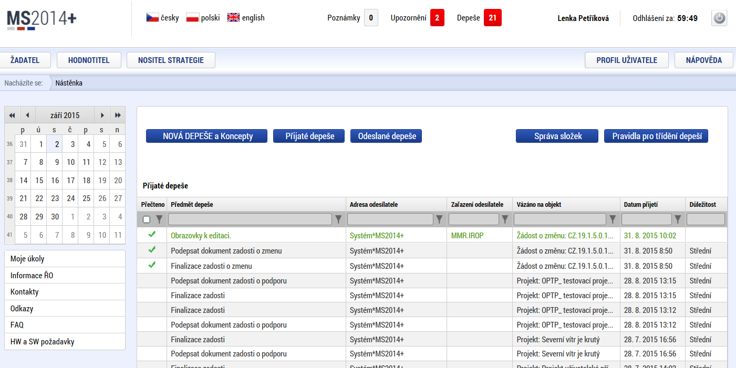This screenshot has height=368, width=736.
Task: Sort by Datum přijetí column header
Action: pos(641,205)
